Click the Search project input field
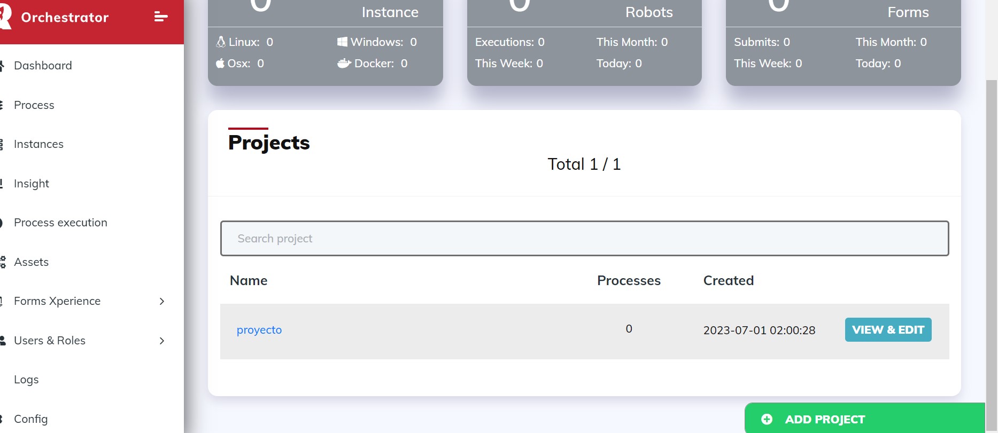 [584, 238]
